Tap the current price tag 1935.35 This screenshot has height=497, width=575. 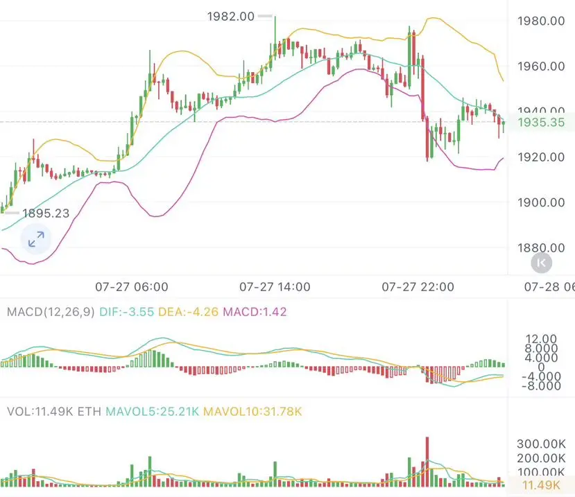click(541, 122)
